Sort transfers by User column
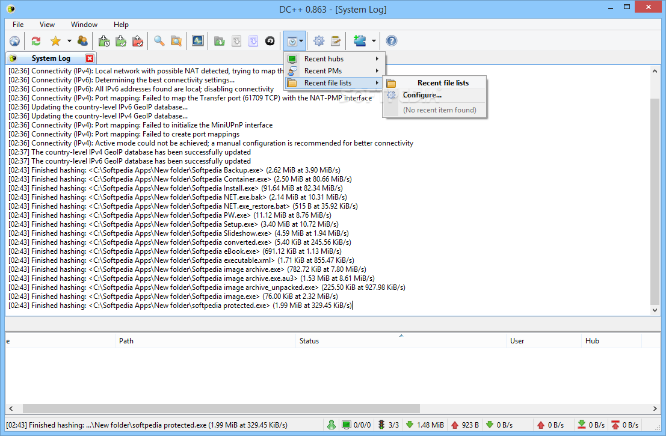Screen dimensions: 666x436 click(x=544, y=341)
